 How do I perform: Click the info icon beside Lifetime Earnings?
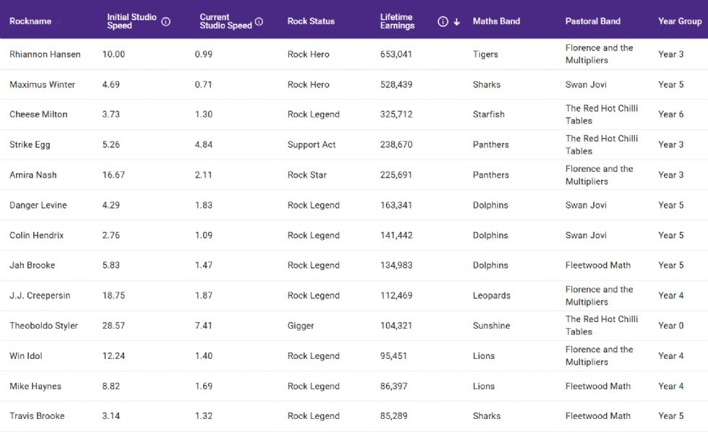coord(443,22)
